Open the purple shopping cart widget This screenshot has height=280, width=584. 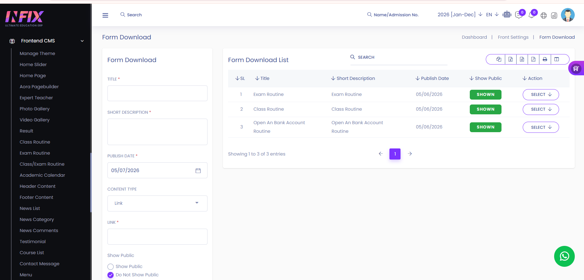click(x=576, y=68)
